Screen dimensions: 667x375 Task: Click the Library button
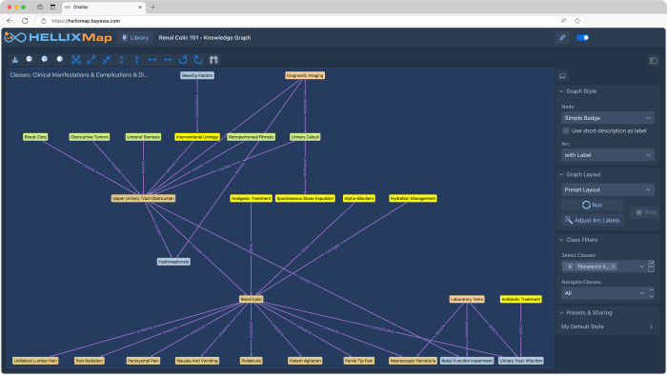point(135,37)
